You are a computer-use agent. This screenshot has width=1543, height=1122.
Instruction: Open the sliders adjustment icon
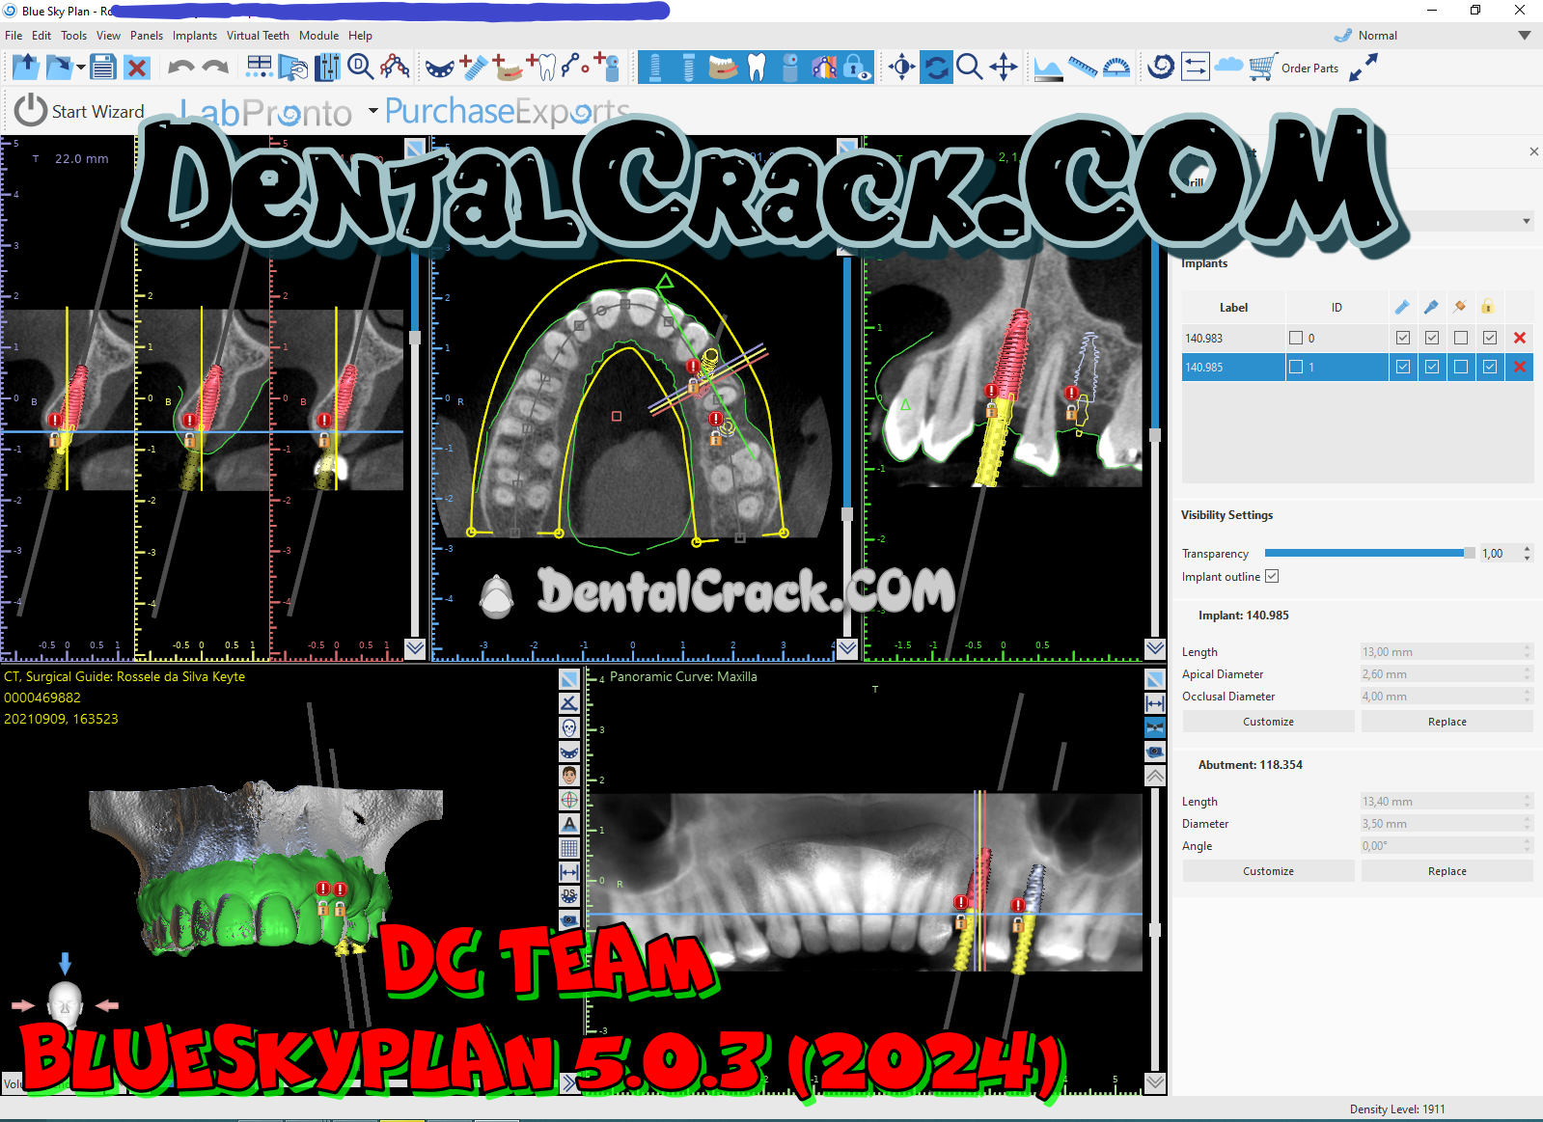pyautogui.click(x=328, y=68)
